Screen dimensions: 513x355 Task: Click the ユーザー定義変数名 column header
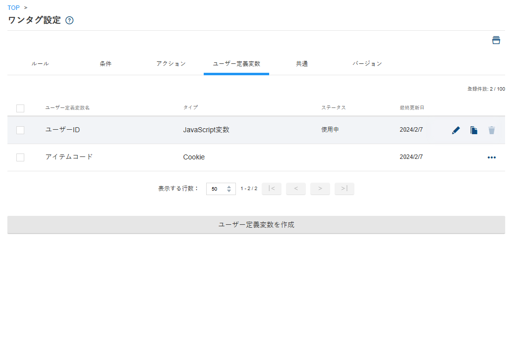point(67,108)
